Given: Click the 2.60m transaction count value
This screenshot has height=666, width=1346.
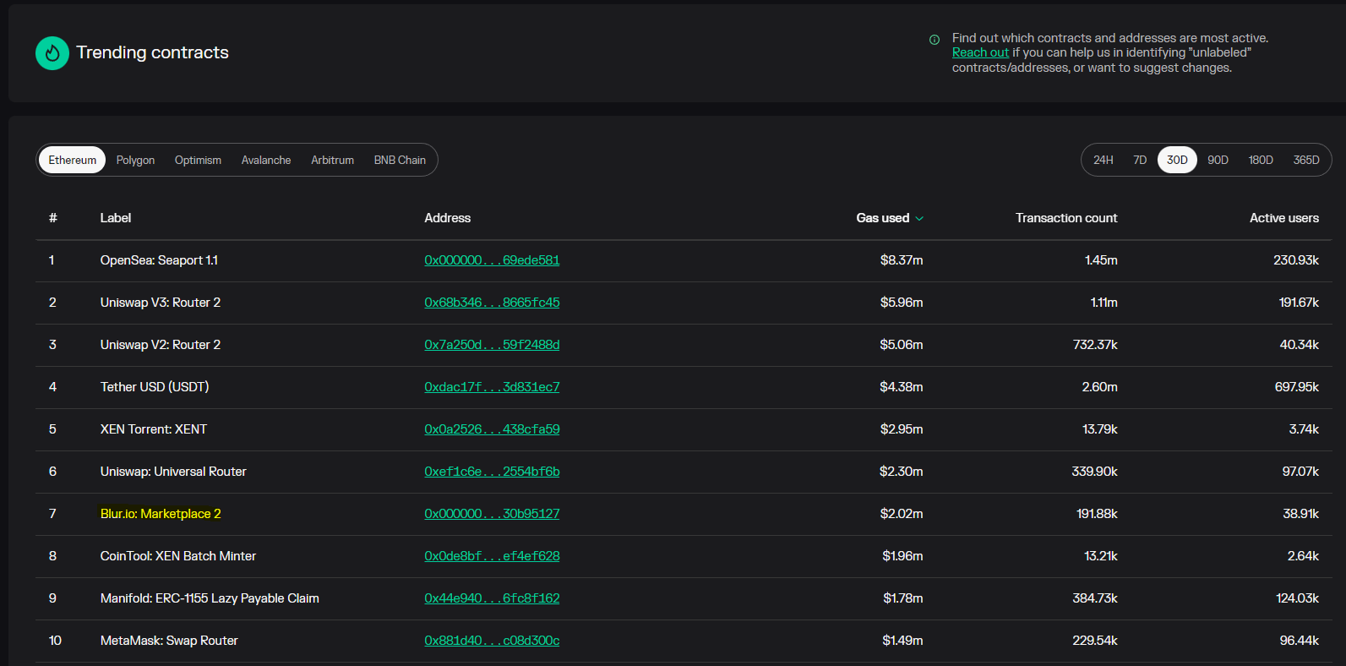Looking at the screenshot, I should tap(1099, 387).
